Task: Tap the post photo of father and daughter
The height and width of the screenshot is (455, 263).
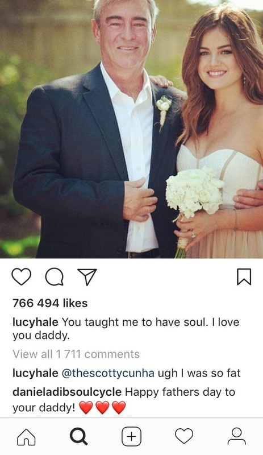Action: coord(131,129)
